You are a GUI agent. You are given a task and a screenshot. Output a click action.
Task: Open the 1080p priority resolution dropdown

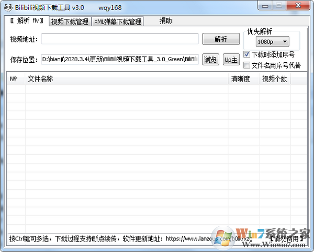tap(272, 42)
